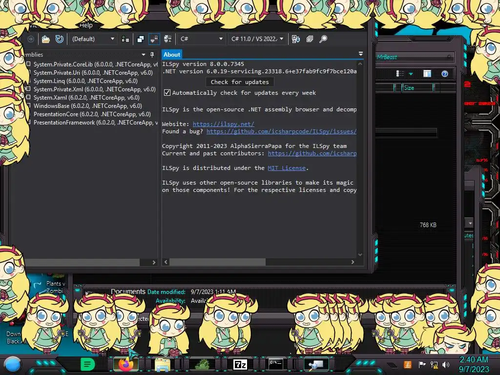Open Command Prompt from the taskbar

(x=275, y=364)
